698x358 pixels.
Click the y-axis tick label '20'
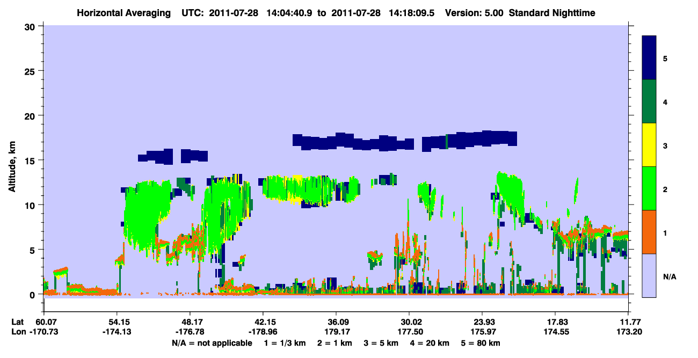[x=31, y=115]
